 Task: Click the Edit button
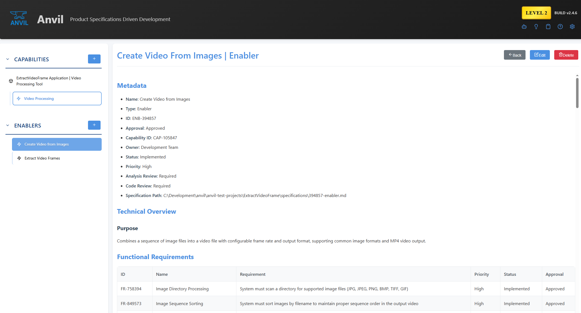pyautogui.click(x=539, y=55)
